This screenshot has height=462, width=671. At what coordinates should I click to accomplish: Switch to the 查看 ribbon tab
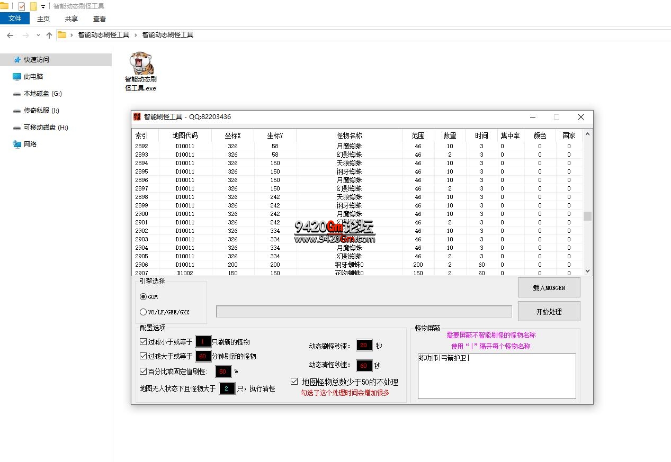click(100, 19)
